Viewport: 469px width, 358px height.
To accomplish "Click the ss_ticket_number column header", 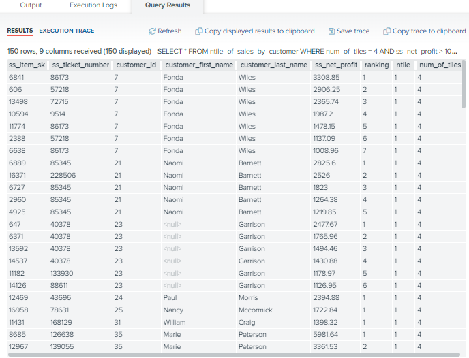I will click(x=80, y=65).
